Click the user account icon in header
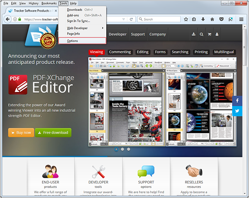This screenshot has height=198, width=249. [x=217, y=34]
